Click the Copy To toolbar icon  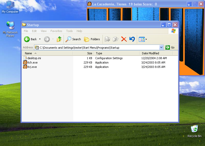(116, 39)
